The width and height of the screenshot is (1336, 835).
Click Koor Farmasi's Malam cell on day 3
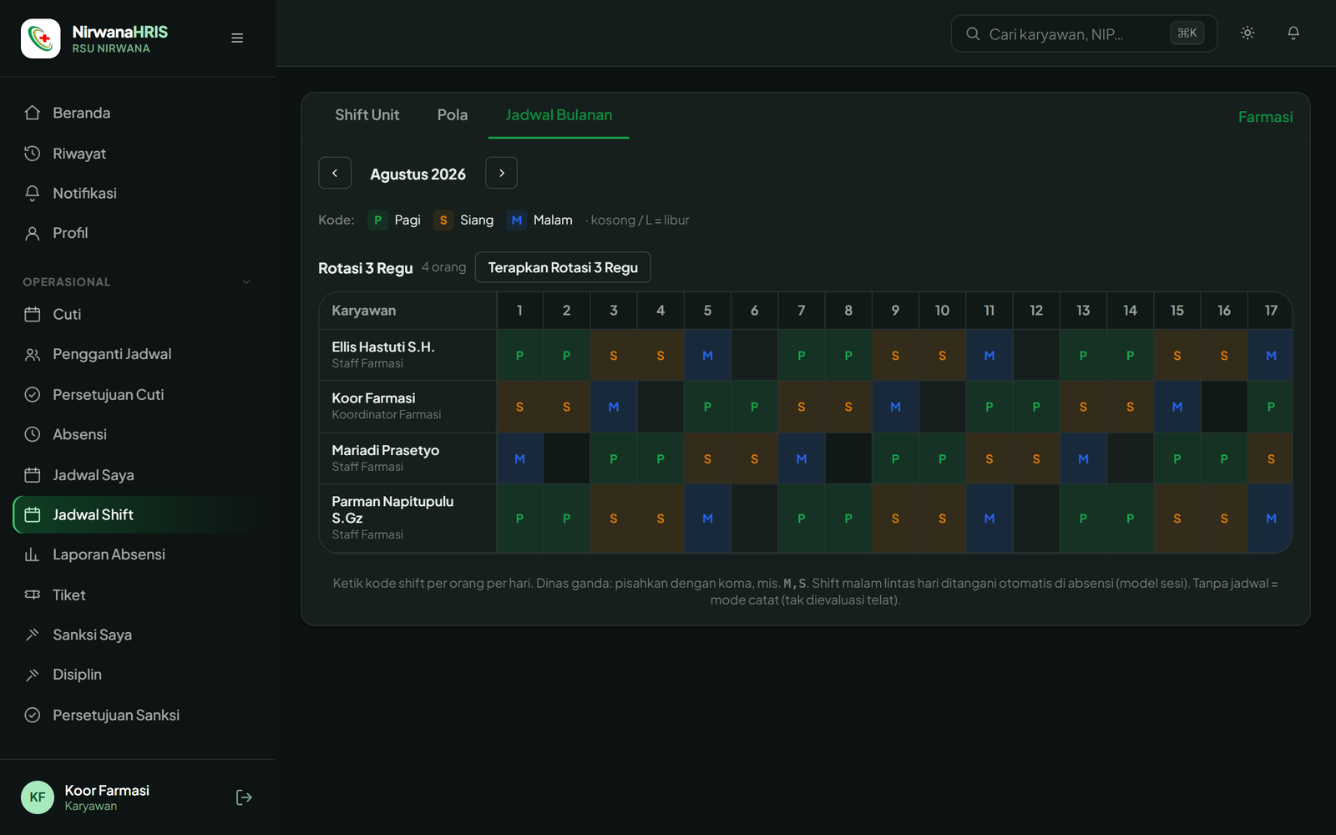614,407
